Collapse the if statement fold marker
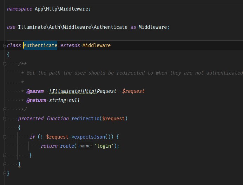The width and height of the screenshot is (243, 185). tap(5, 137)
